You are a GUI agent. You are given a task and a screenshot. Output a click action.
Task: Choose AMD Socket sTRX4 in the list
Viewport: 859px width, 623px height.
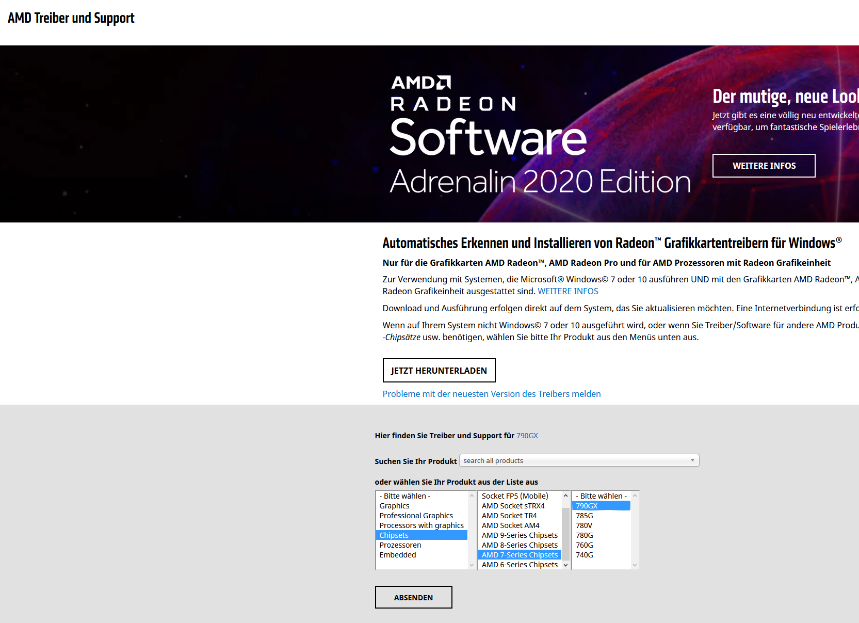pos(520,506)
